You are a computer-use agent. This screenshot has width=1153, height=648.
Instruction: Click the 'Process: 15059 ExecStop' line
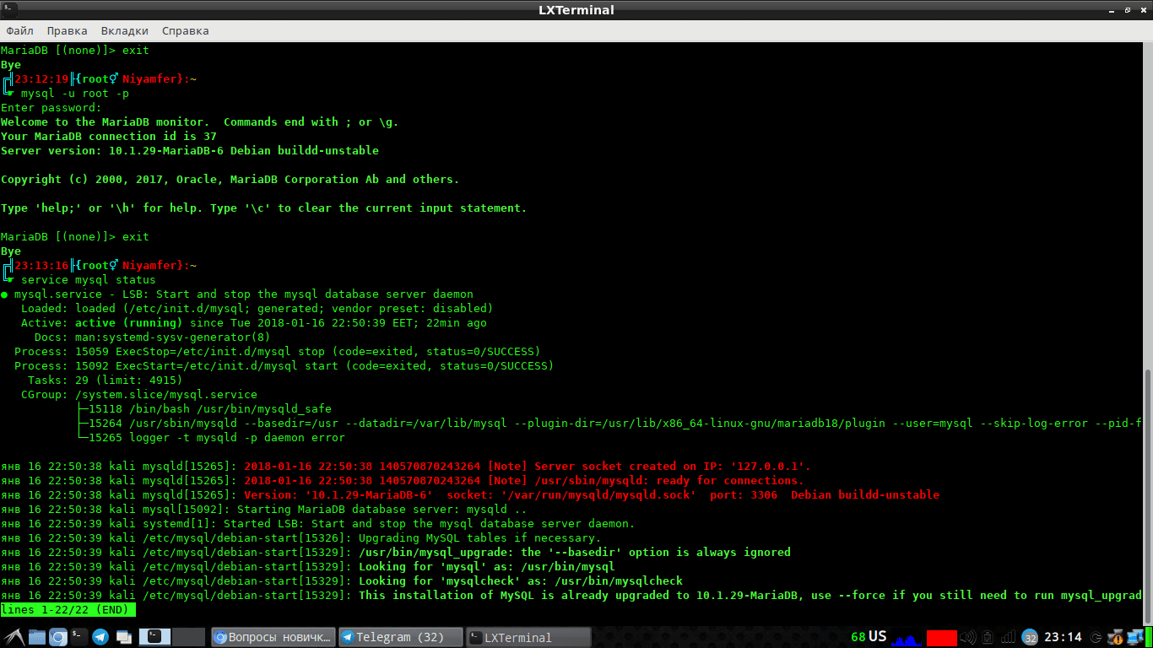coord(278,352)
